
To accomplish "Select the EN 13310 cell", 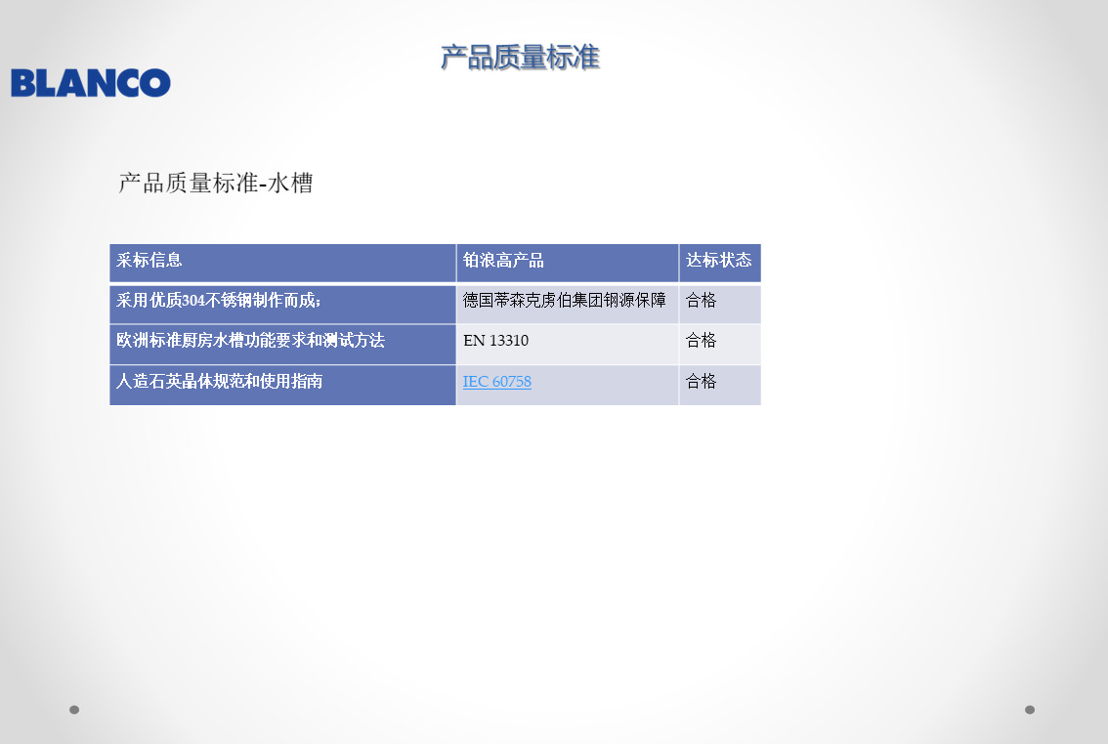I will pos(568,345).
